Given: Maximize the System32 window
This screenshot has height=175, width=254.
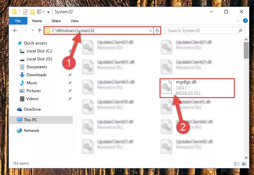Looking at the screenshot, I should [x=226, y=12].
